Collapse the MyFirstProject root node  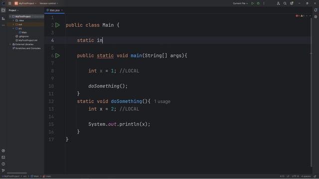(x=10, y=16)
